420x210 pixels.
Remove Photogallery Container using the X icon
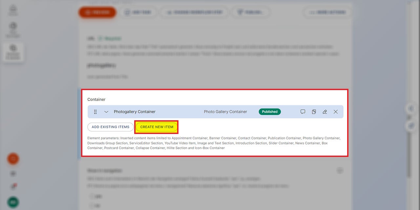336,112
